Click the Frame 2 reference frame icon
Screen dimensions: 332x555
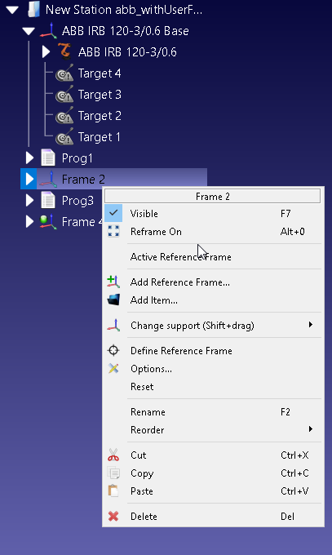tap(48, 179)
